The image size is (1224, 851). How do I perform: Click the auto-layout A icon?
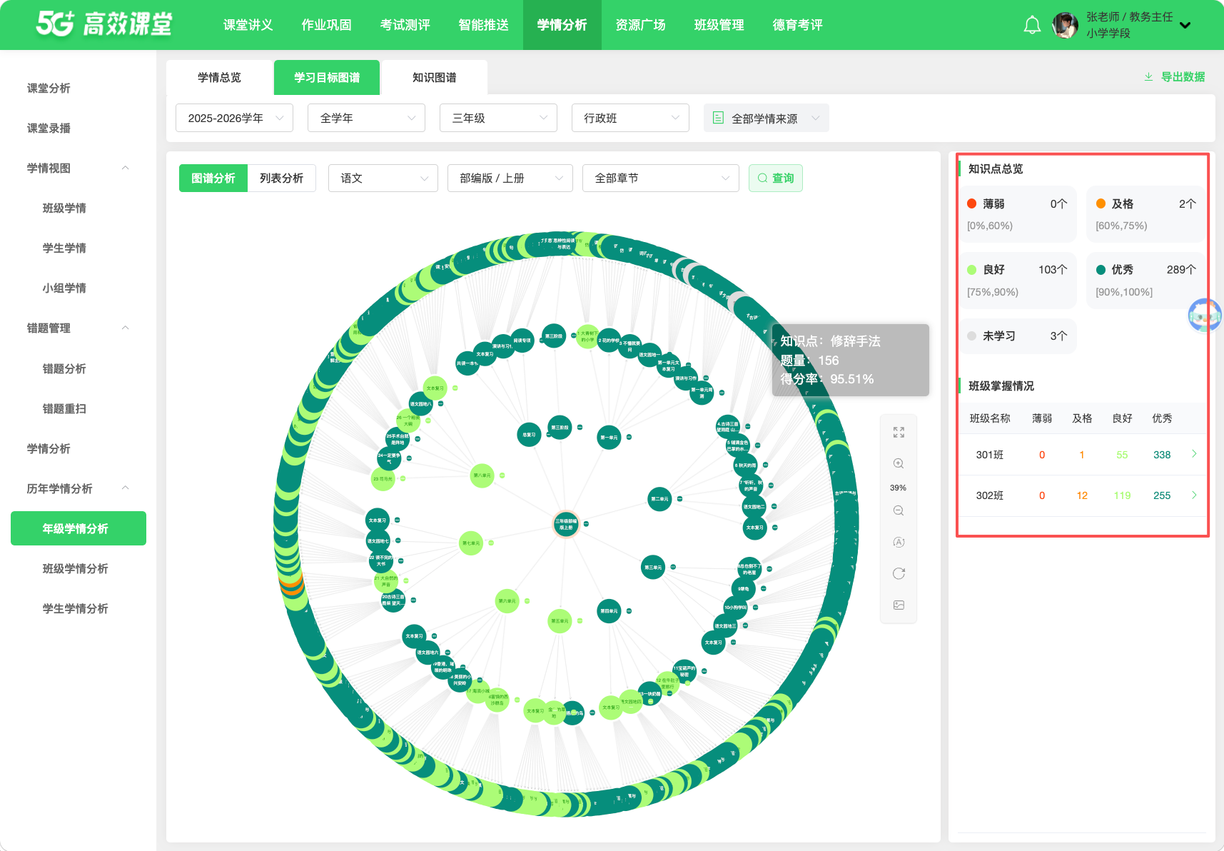pos(899,542)
